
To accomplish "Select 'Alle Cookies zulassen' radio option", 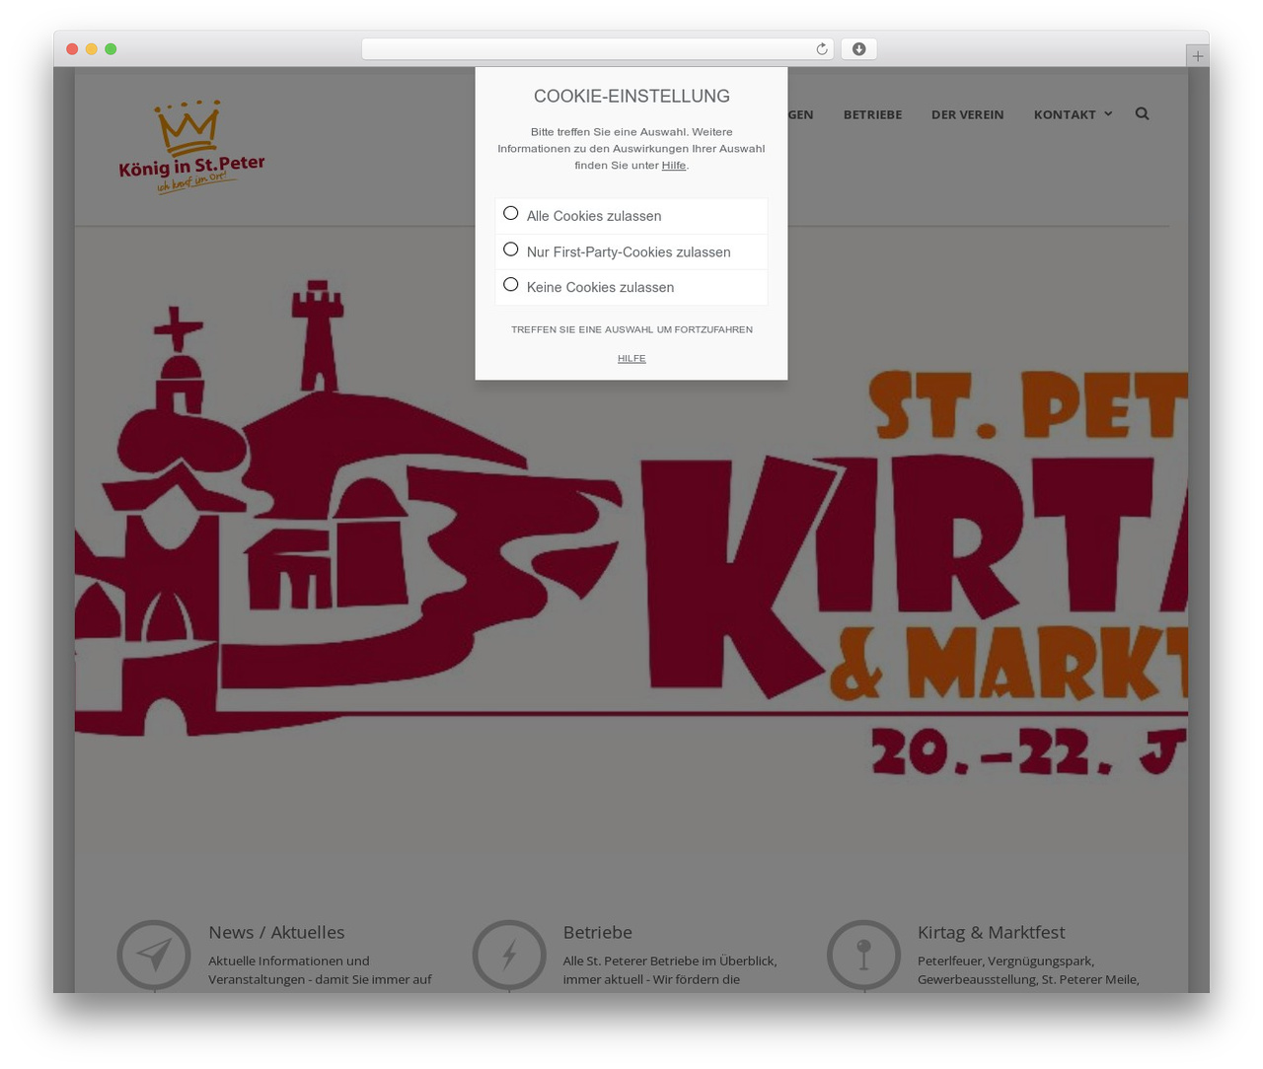I will coord(510,213).
